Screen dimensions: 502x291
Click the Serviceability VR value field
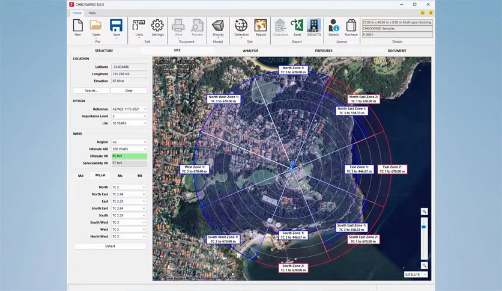pos(129,163)
